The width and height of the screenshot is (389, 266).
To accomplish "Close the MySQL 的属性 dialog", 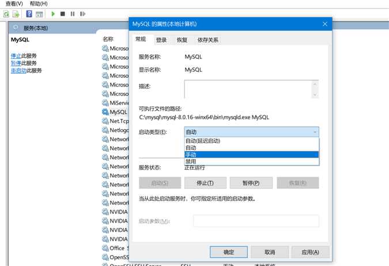I will click(x=325, y=24).
